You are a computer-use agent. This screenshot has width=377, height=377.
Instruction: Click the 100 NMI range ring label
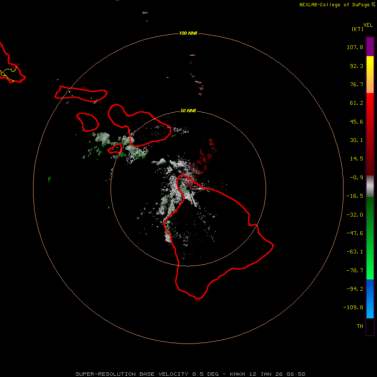pos(188,33)
